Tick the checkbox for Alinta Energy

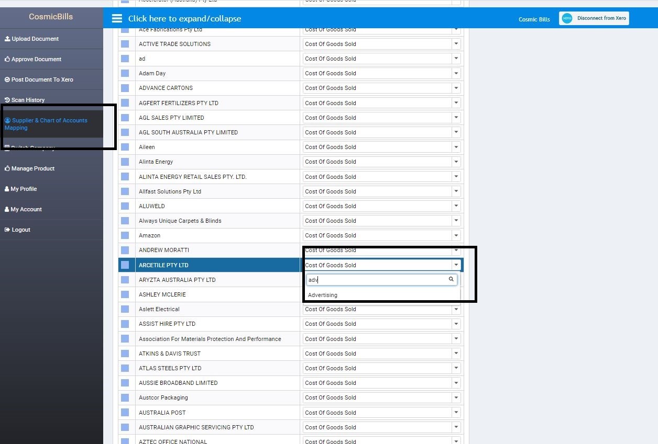point(125,162)
